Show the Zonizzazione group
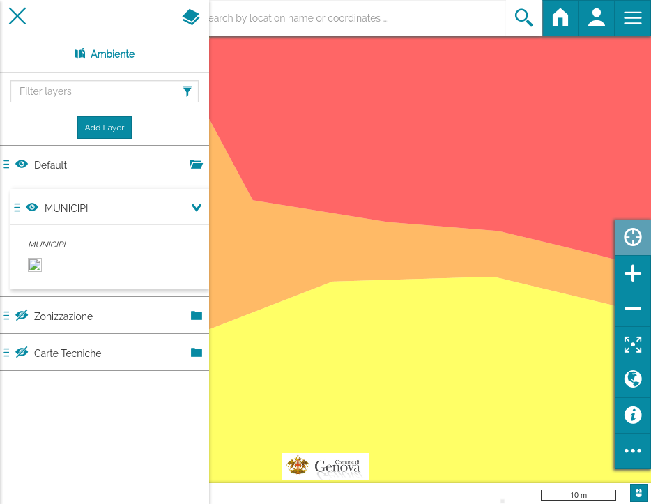 (x=22, y=316)
